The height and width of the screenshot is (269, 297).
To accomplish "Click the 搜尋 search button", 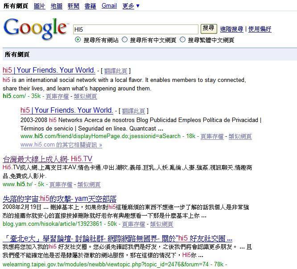I will (209, 29).
